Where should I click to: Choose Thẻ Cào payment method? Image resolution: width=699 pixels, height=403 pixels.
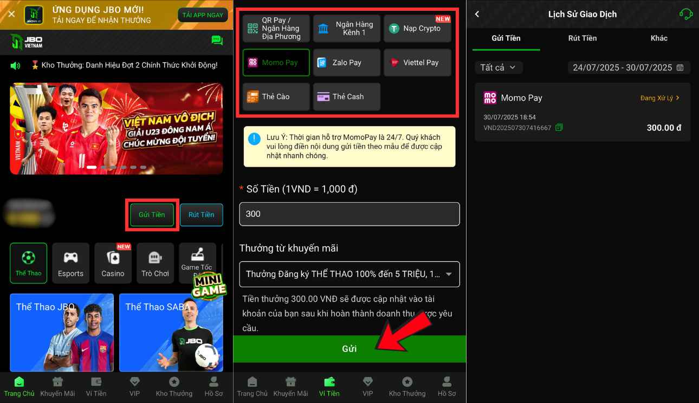tap(276, 97)
